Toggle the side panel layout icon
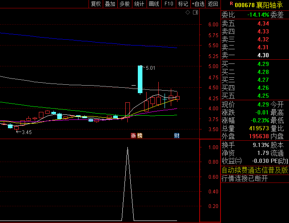Image resolution: width=289 pixels, height=223 pixels. tap(195, 13)
